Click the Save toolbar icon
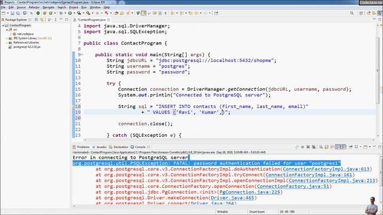The width and height of the screenshot is (383, 215). (12, 13)
